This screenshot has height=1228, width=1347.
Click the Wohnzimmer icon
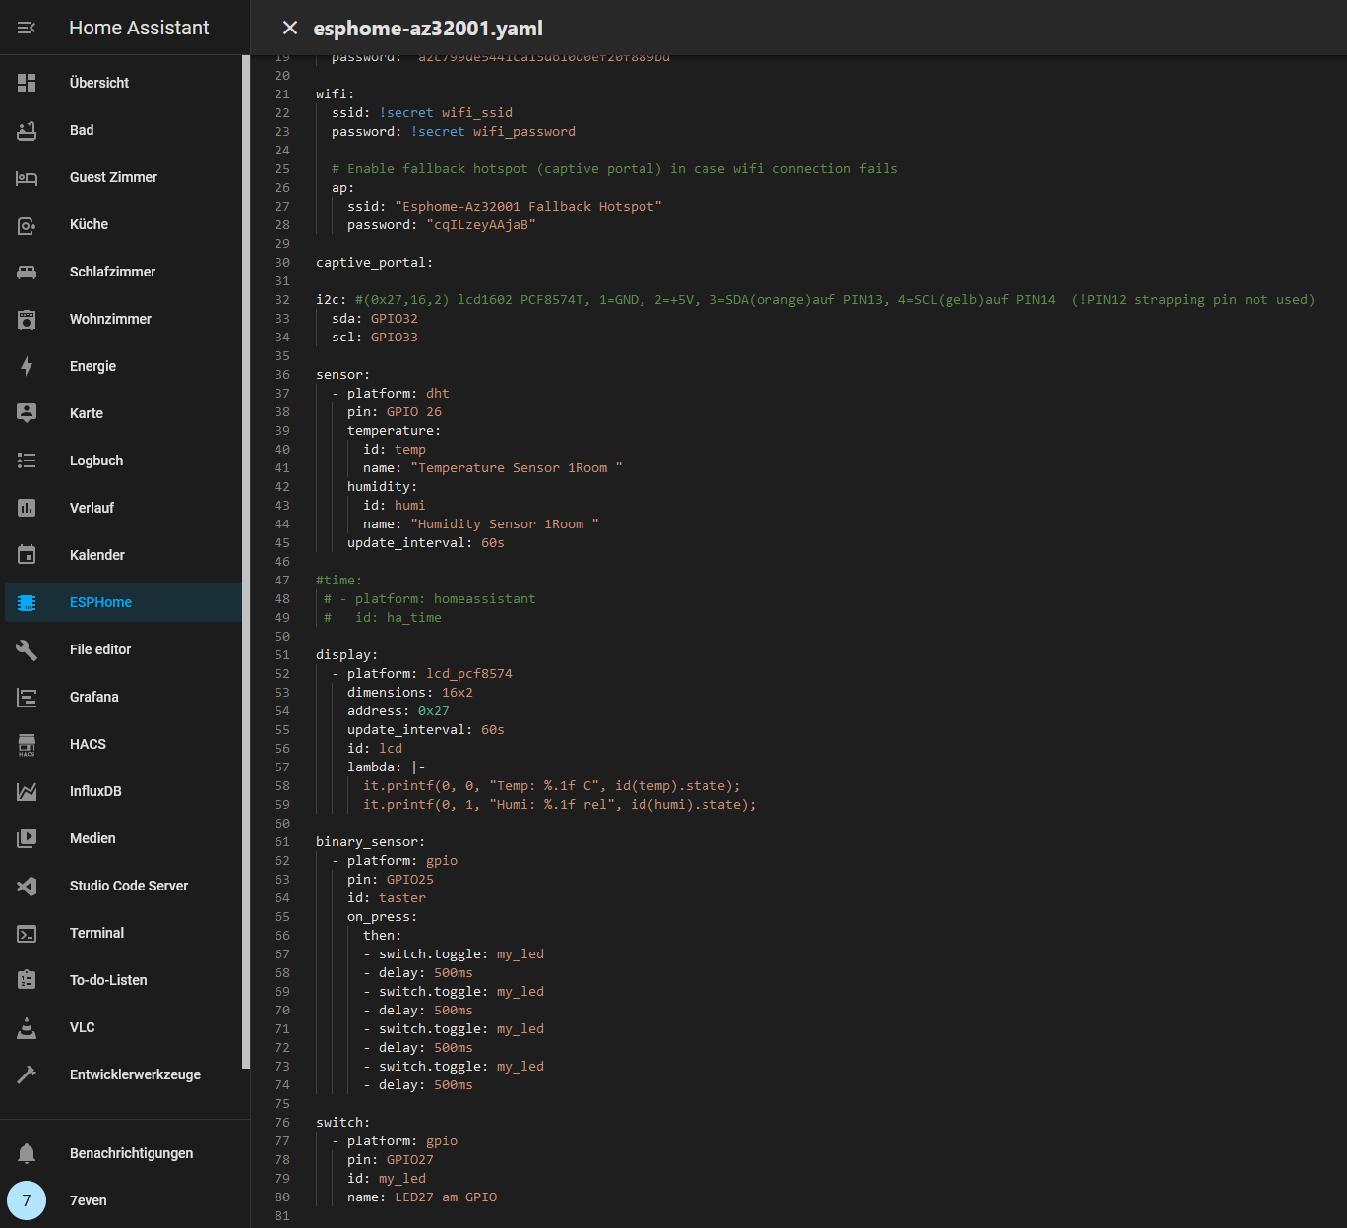click(27, 319)
